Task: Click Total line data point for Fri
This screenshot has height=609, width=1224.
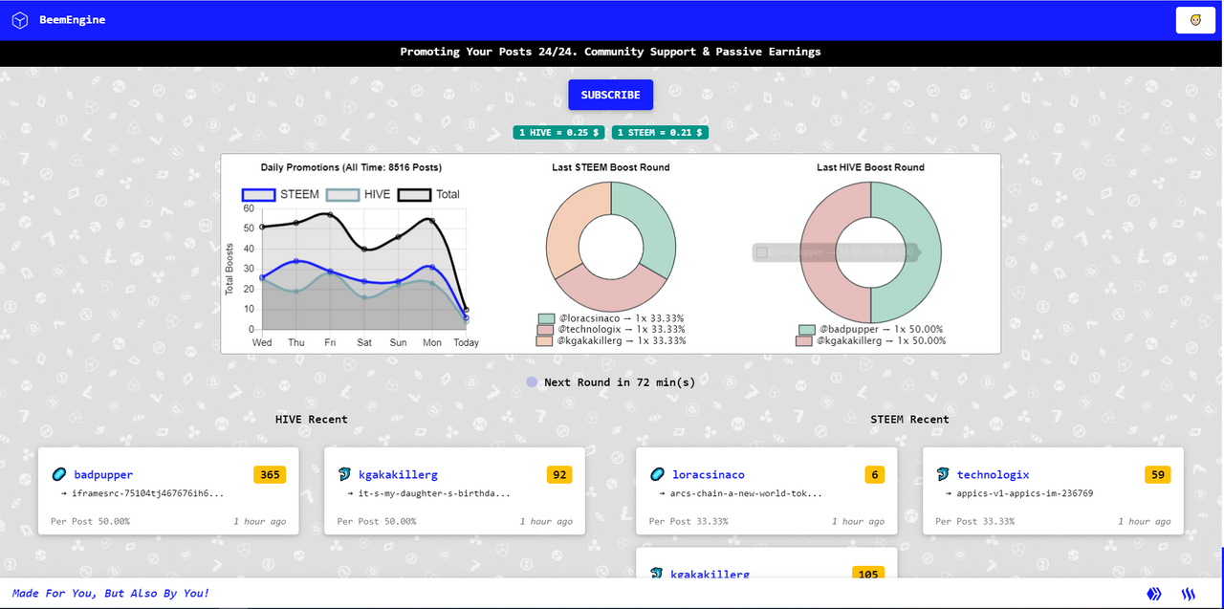Action: [x=329, y=215]
